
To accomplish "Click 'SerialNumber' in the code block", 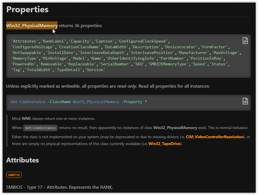I will pyautogui.click(x=114, y=64).
